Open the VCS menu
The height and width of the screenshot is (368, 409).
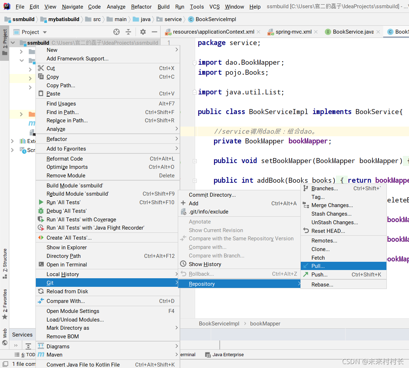click(214, 6)
